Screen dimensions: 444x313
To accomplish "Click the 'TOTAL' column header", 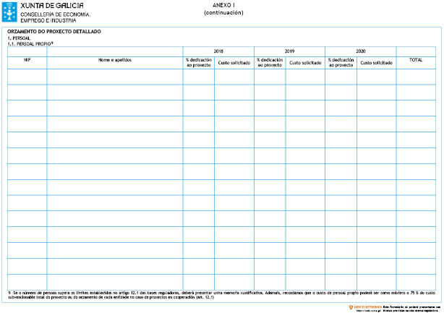I will [416, 60].
